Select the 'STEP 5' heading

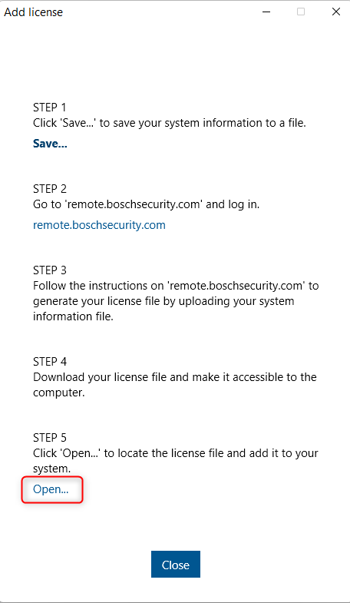(x=50, y=438)
